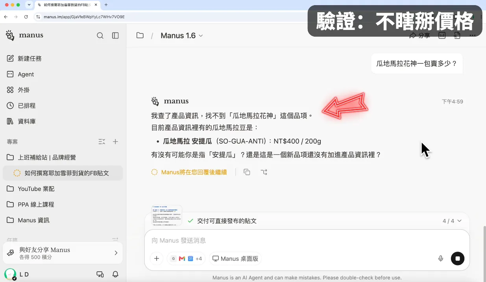Open the Manus 1.6 model dropdown
The image size is (486, 282).
[x=182, y=35]
